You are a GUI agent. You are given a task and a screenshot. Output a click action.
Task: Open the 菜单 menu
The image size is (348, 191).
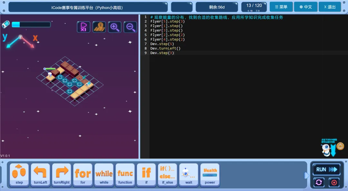[281, 7]
